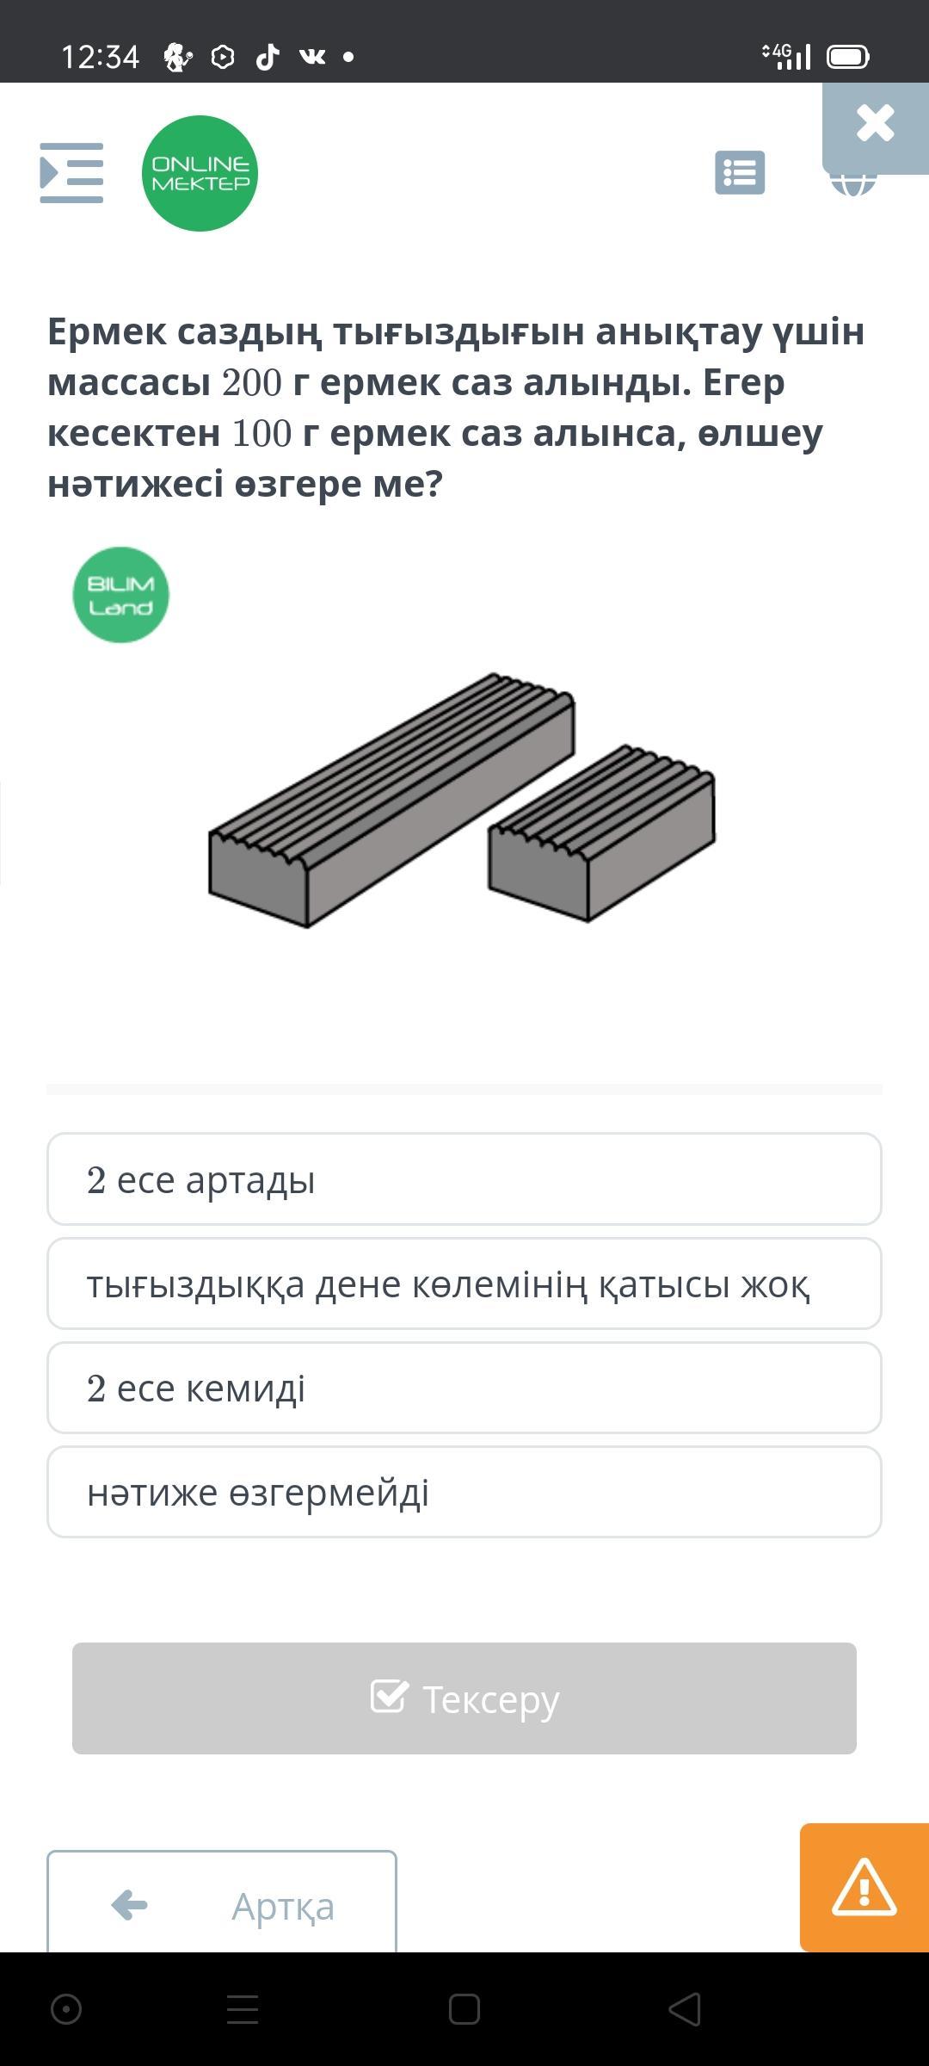Go back with the Артқа button
The width and height of the screenshot is (929, 2066).
tap(222, 1905)
